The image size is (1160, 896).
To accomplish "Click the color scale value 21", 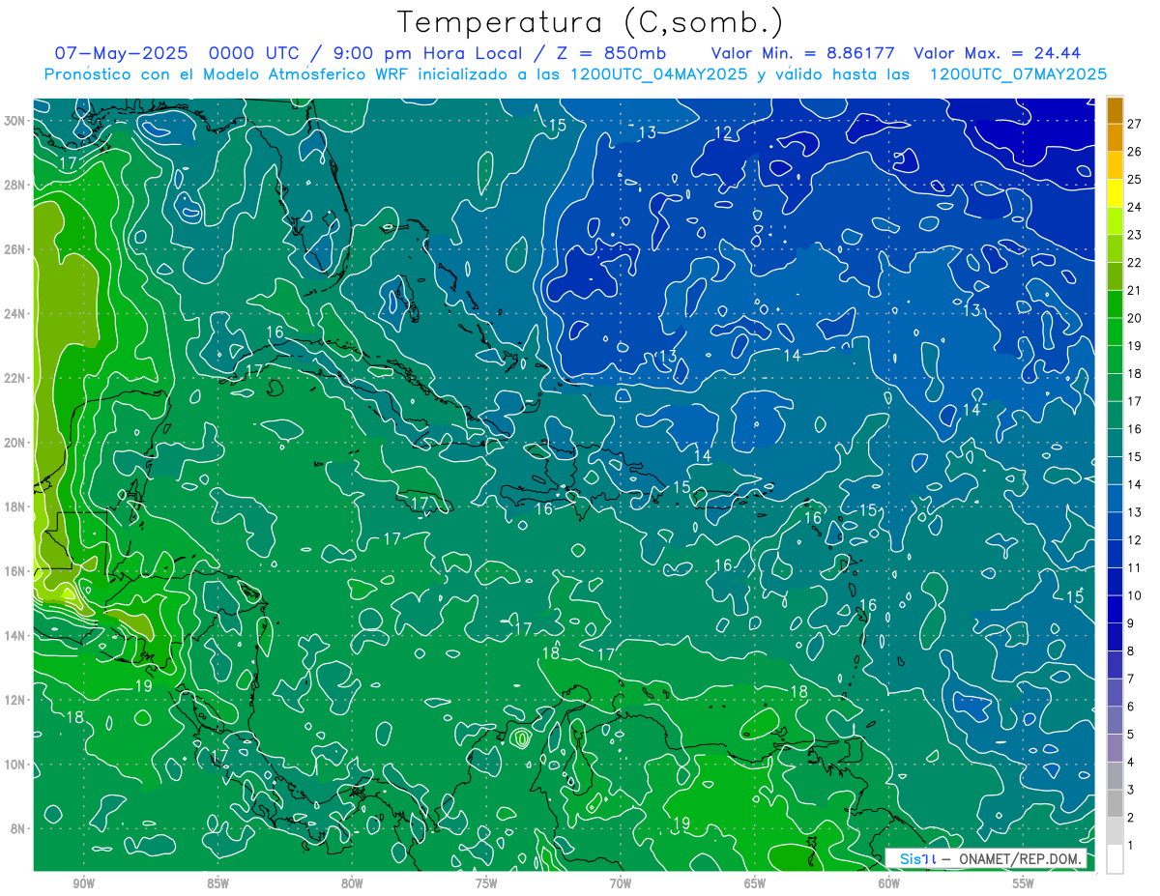I will click(1135, 290).
